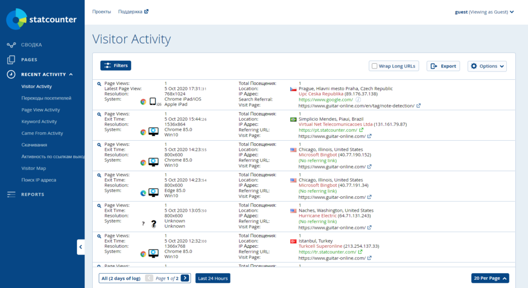Click the external link icon beside Поддержка
The width and height of the screenshot is (528, 288).
point(146,11)
